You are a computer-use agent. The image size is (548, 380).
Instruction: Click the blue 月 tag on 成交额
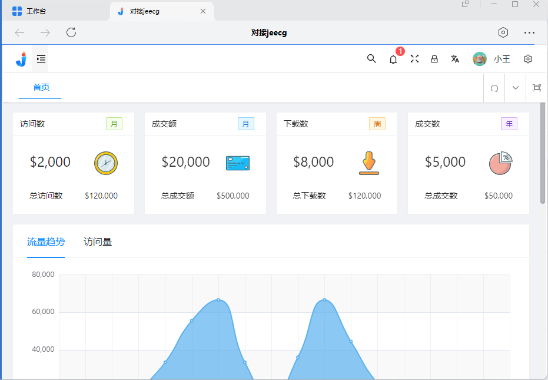click(246, 124)
